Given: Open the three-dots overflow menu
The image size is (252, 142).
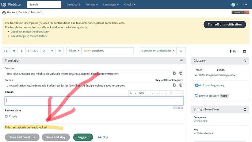Looking at the screenshot, I should click(x=245, y=5).
